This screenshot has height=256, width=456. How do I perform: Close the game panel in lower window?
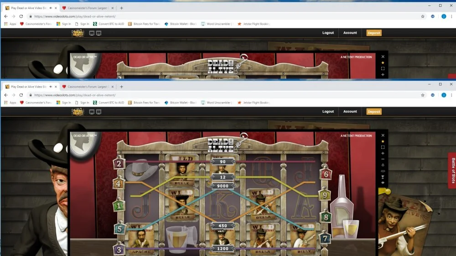[383, 135]
